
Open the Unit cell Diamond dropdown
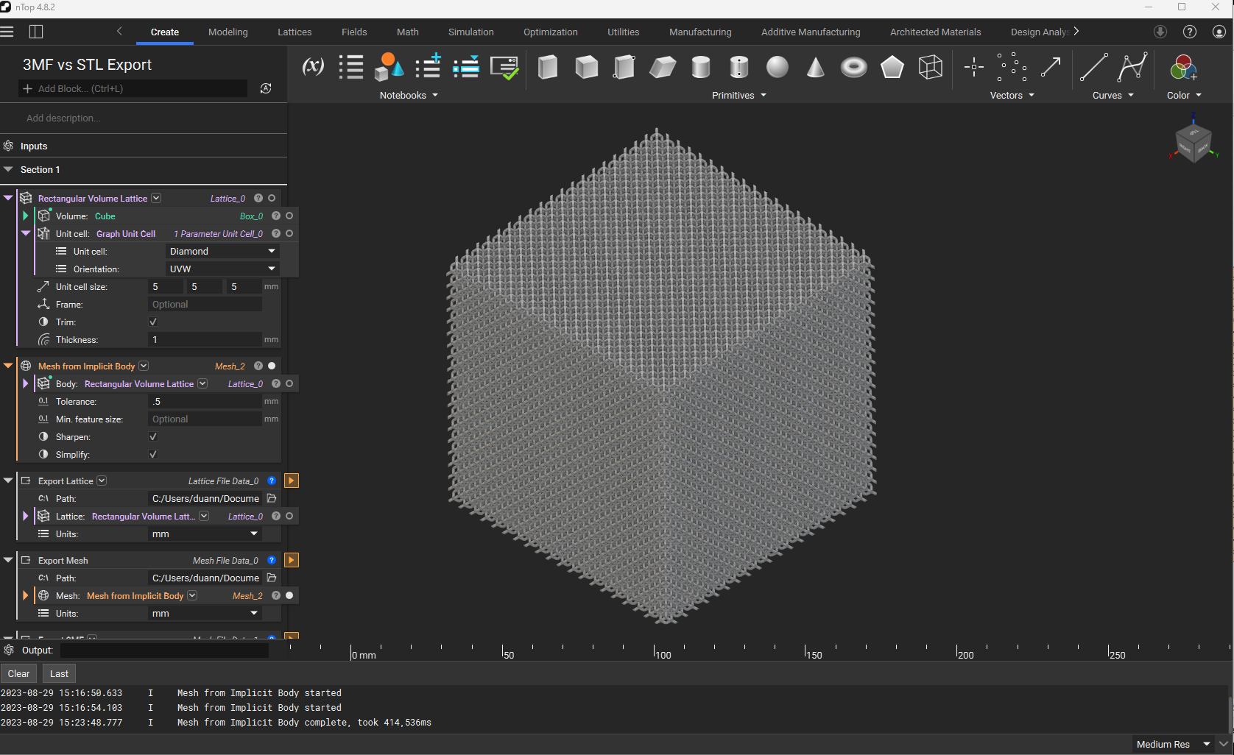222,252
